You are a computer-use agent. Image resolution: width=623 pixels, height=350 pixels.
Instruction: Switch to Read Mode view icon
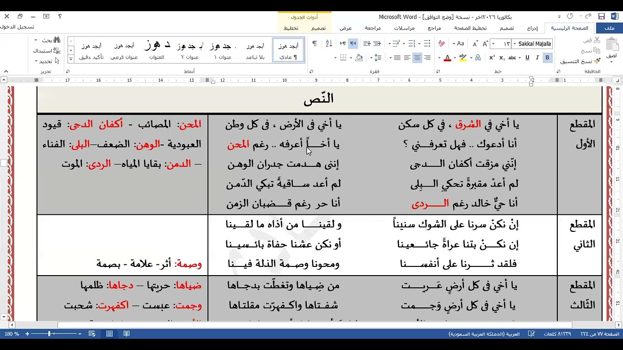(x=127, y=334)
